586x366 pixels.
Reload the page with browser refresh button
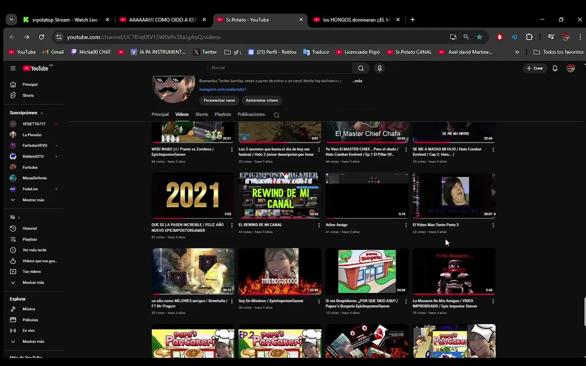click(x=42, y=37)
